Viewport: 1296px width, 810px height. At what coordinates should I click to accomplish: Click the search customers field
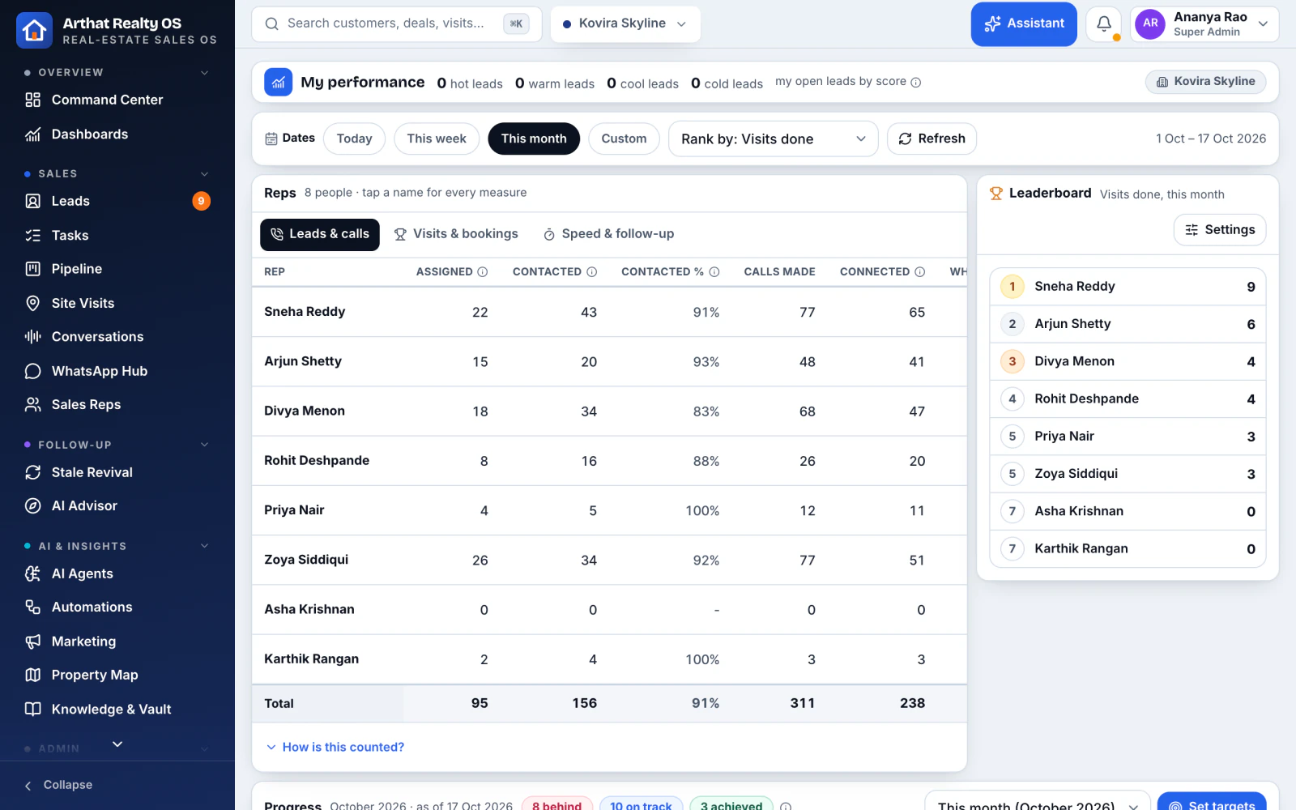tap(397, 23)
